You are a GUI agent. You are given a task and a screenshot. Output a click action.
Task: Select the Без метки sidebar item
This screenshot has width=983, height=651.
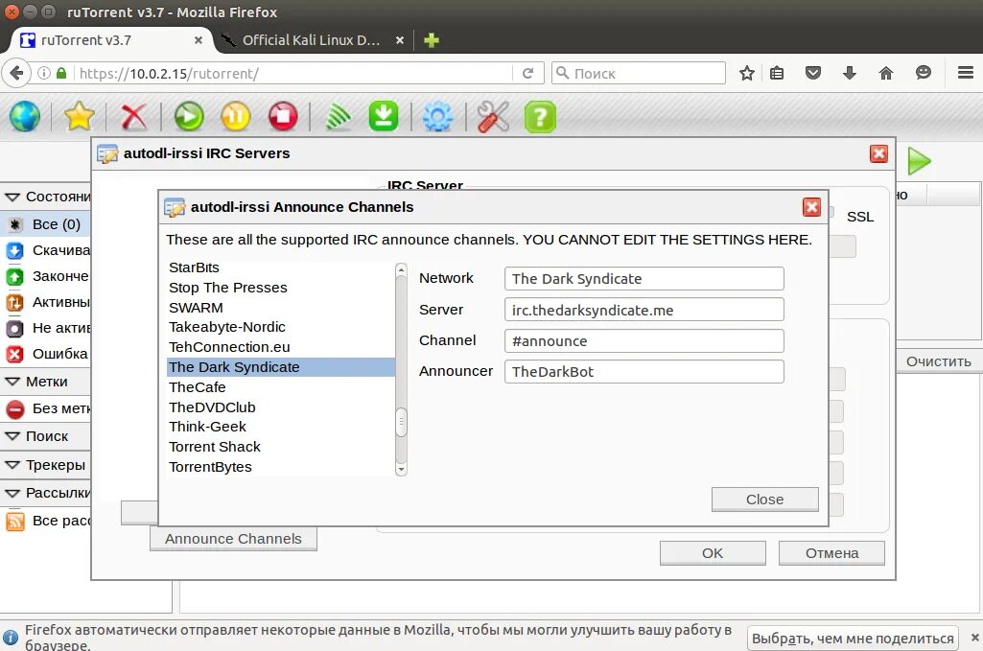45,409
